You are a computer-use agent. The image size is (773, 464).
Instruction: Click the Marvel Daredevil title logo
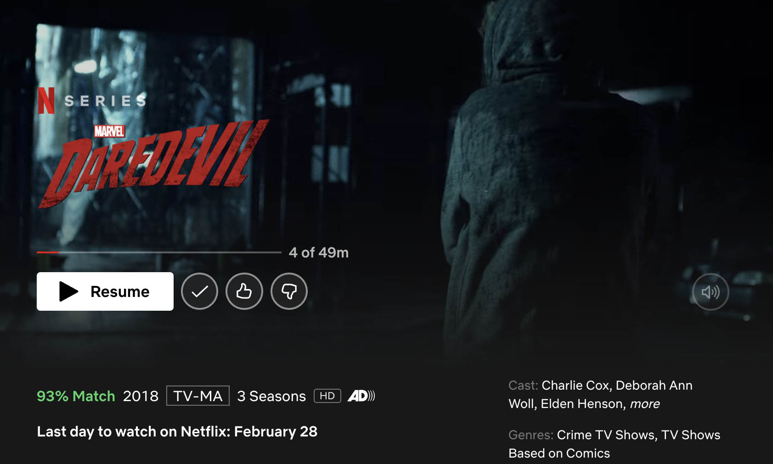click(x=154, y=163)
